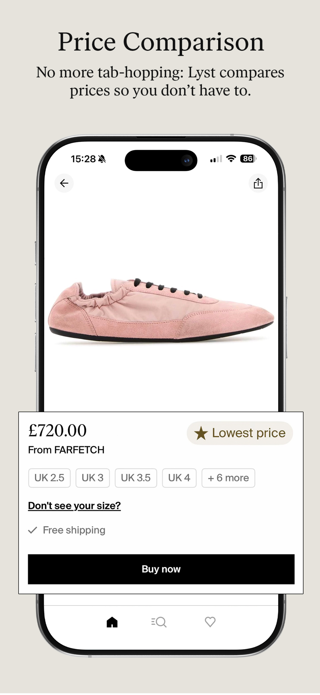Screen dimensions: 320x695
Task: Select size UK 2.5
Action: (49, 478)
